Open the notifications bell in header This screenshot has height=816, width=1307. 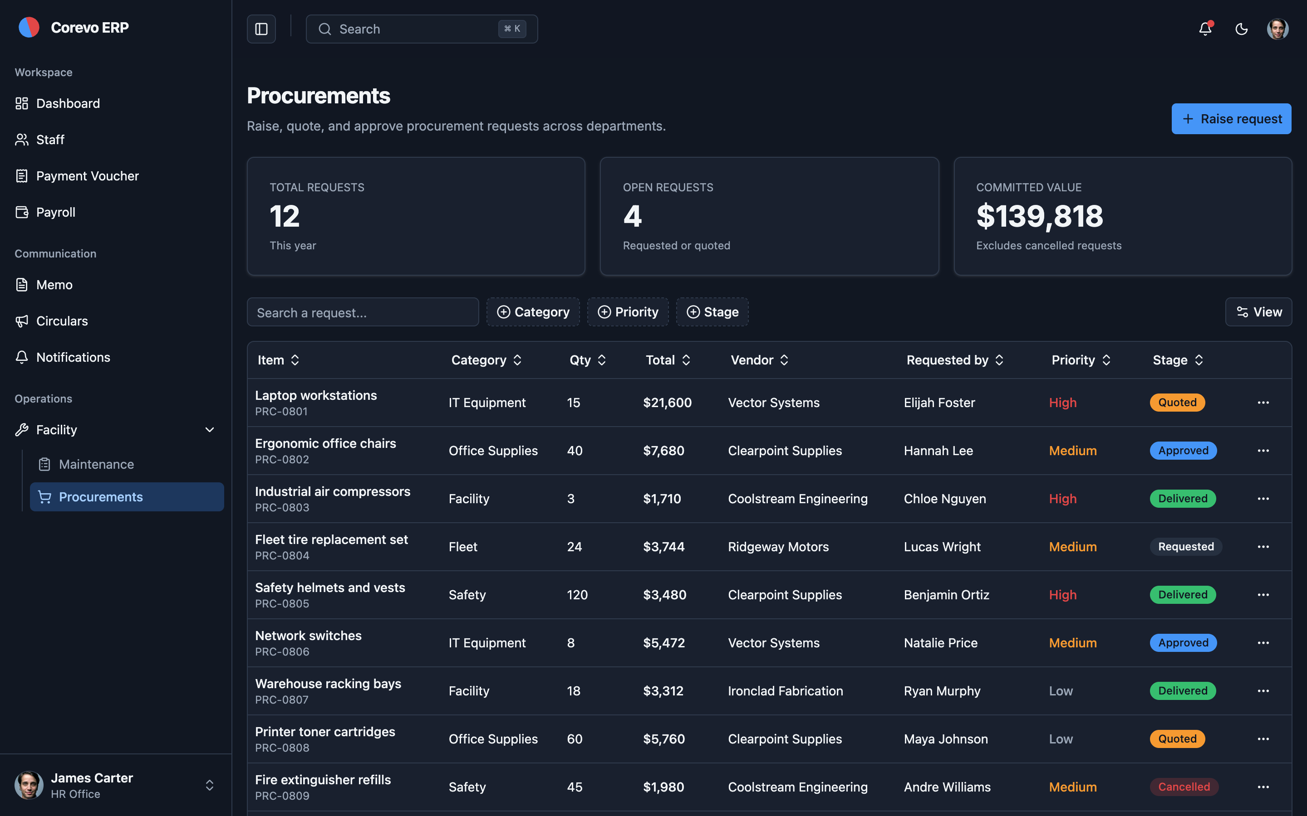point(1205,29)
